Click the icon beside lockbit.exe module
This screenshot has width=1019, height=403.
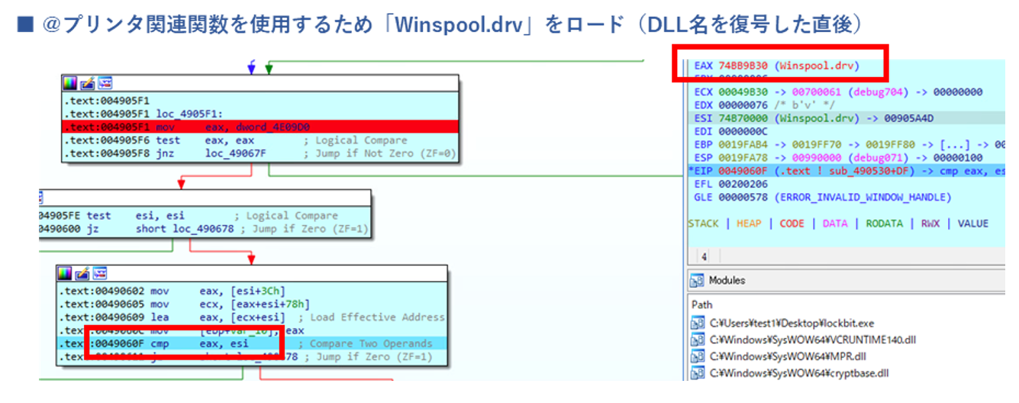(698, 323)
